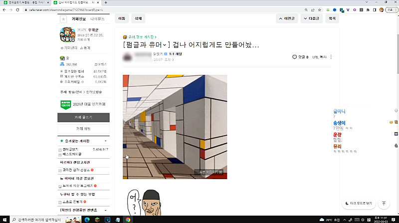Click the address bar URL
399x223 pixels.
pos(66,10)
